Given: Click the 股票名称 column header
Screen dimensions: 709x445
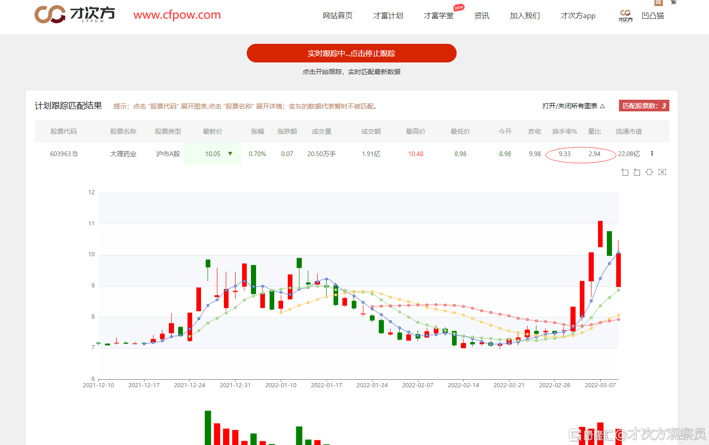Looking at the screenshot, I should pos(123,131).
